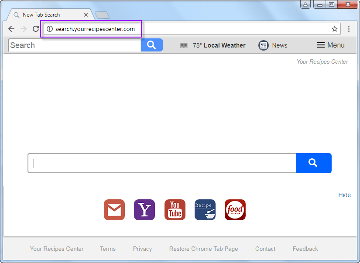360x263 pixels.
Task: Open the Terms footer link
Action: click(108, 249)
